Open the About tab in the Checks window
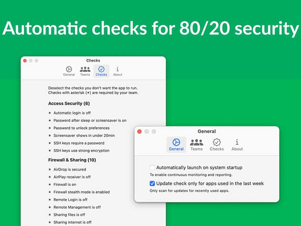This screenshot has height=226, width=301. pos(118,71)
